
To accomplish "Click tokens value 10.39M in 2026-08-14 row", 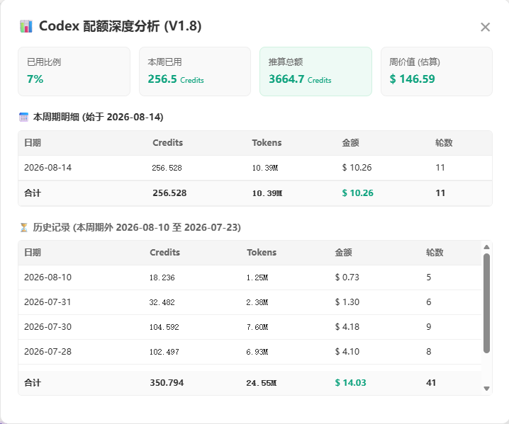I will coord(265,168).
